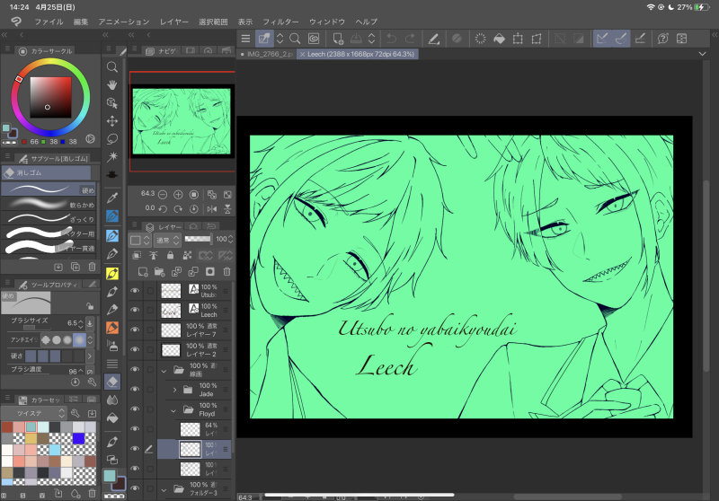Viewport: 719px width, 501px height.
Task: Select the Auto Select magic wand tool
Action: [x=111, y=156]
